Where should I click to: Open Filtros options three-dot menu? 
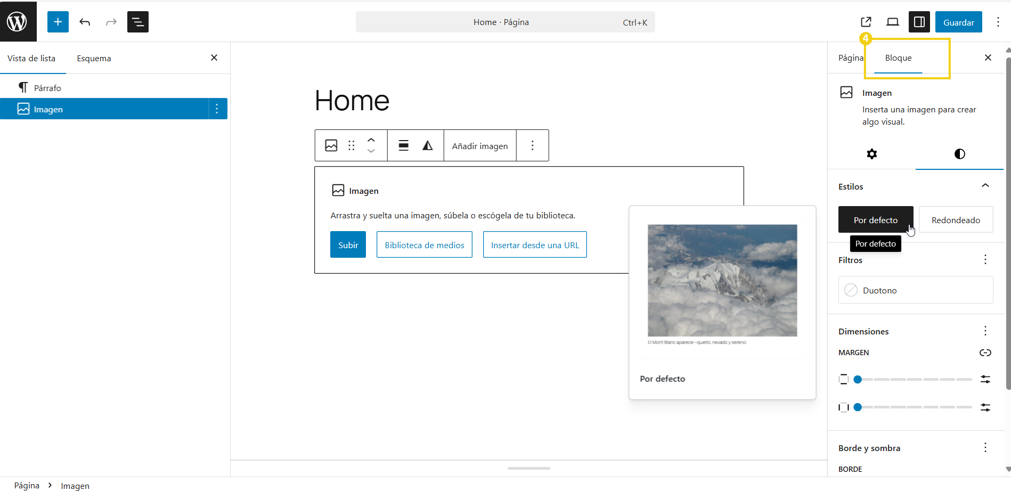point(985,260)
